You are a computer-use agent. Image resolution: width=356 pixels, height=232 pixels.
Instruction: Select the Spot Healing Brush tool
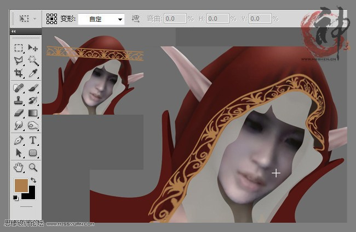[19, 88]
